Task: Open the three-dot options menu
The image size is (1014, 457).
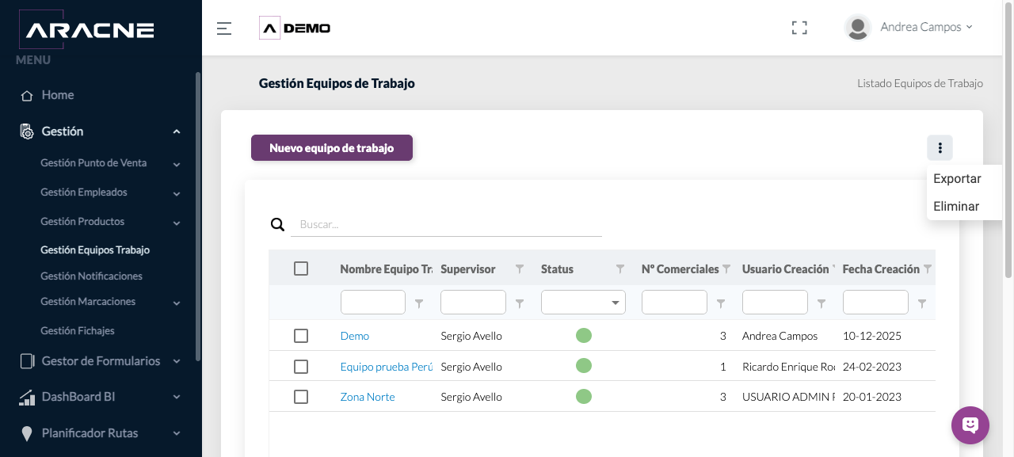Action: [x=940, y=148]
